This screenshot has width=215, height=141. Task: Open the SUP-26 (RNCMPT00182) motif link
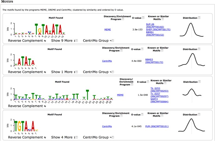(x=155, y=25)
